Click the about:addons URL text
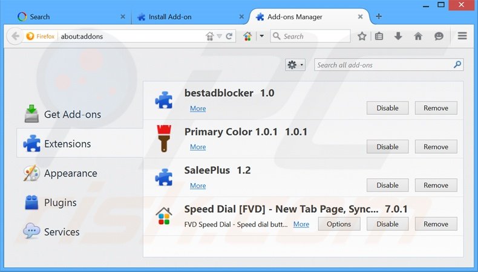The width and height of the screenshot is (478, 272). click(x=82, y=36)
